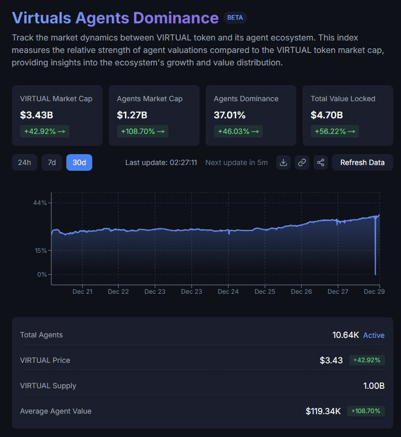Click the BETA badge

click(x=235, y=18)
